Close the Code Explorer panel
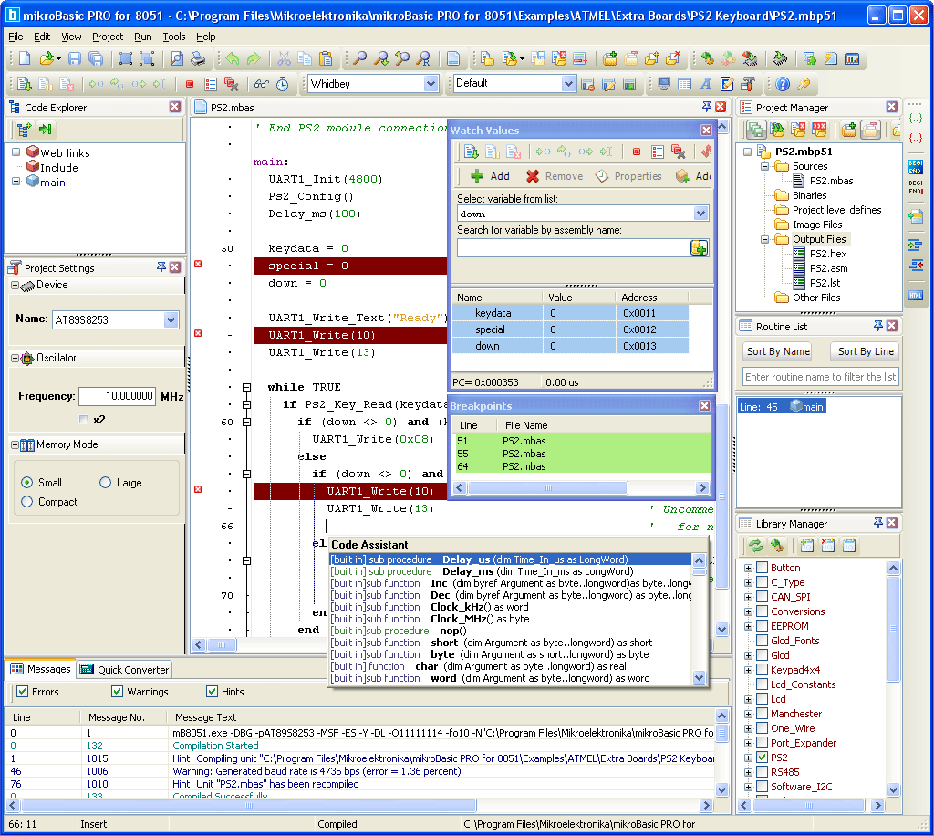The height and width of the screenshot is (836, 934). [x=175, y=107]
